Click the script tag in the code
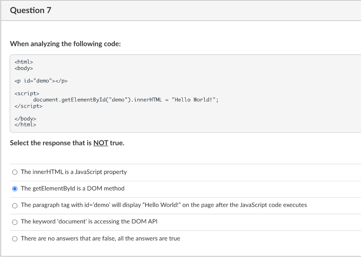 (x=23, y=93)
